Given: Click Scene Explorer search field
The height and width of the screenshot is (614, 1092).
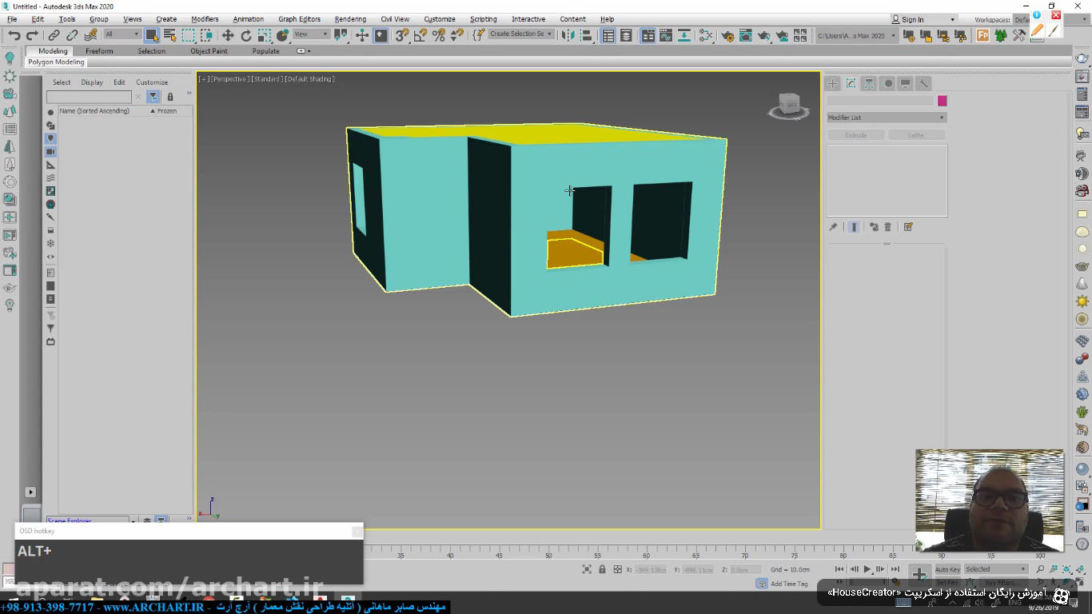Looking at the screenshot, I should 88,97.
